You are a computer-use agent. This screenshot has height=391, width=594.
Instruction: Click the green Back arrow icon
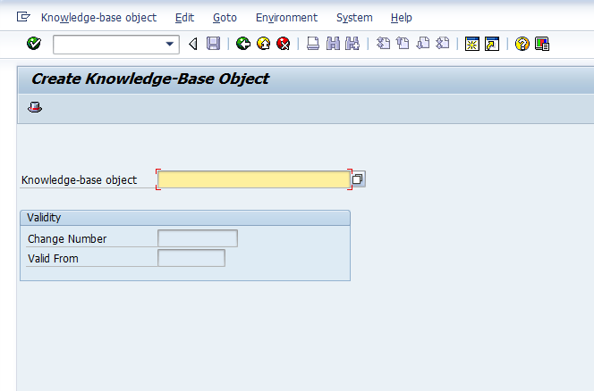coord(243,44)
